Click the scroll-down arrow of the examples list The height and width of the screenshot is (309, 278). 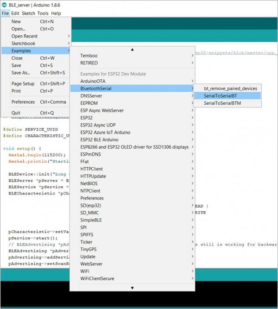(133, 288)
